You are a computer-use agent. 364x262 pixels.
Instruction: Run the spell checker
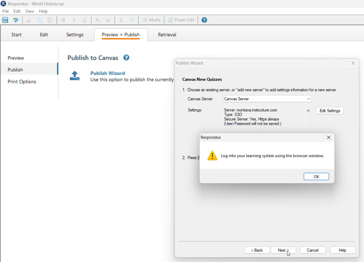(16, 20)
